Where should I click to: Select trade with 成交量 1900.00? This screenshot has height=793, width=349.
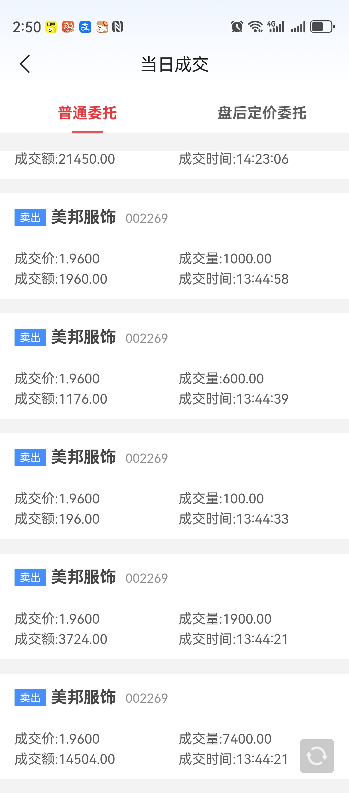click(x=174, y=606)
